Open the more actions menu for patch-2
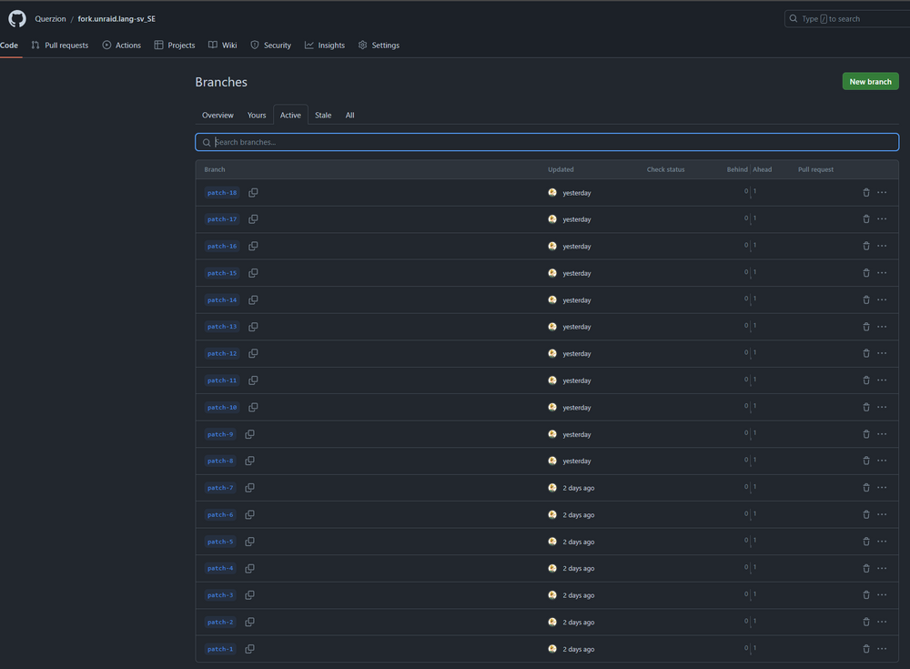The image size is (910, 669). 882,622
